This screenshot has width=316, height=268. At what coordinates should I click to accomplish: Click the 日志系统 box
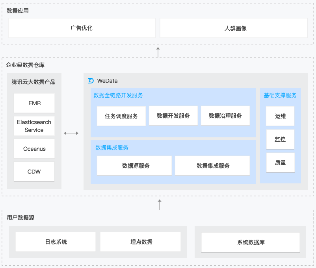pos(56,242)
